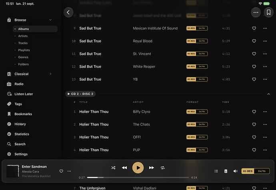Open more options for The Chats track
276x190 pixels.
[x=265, y=124]
